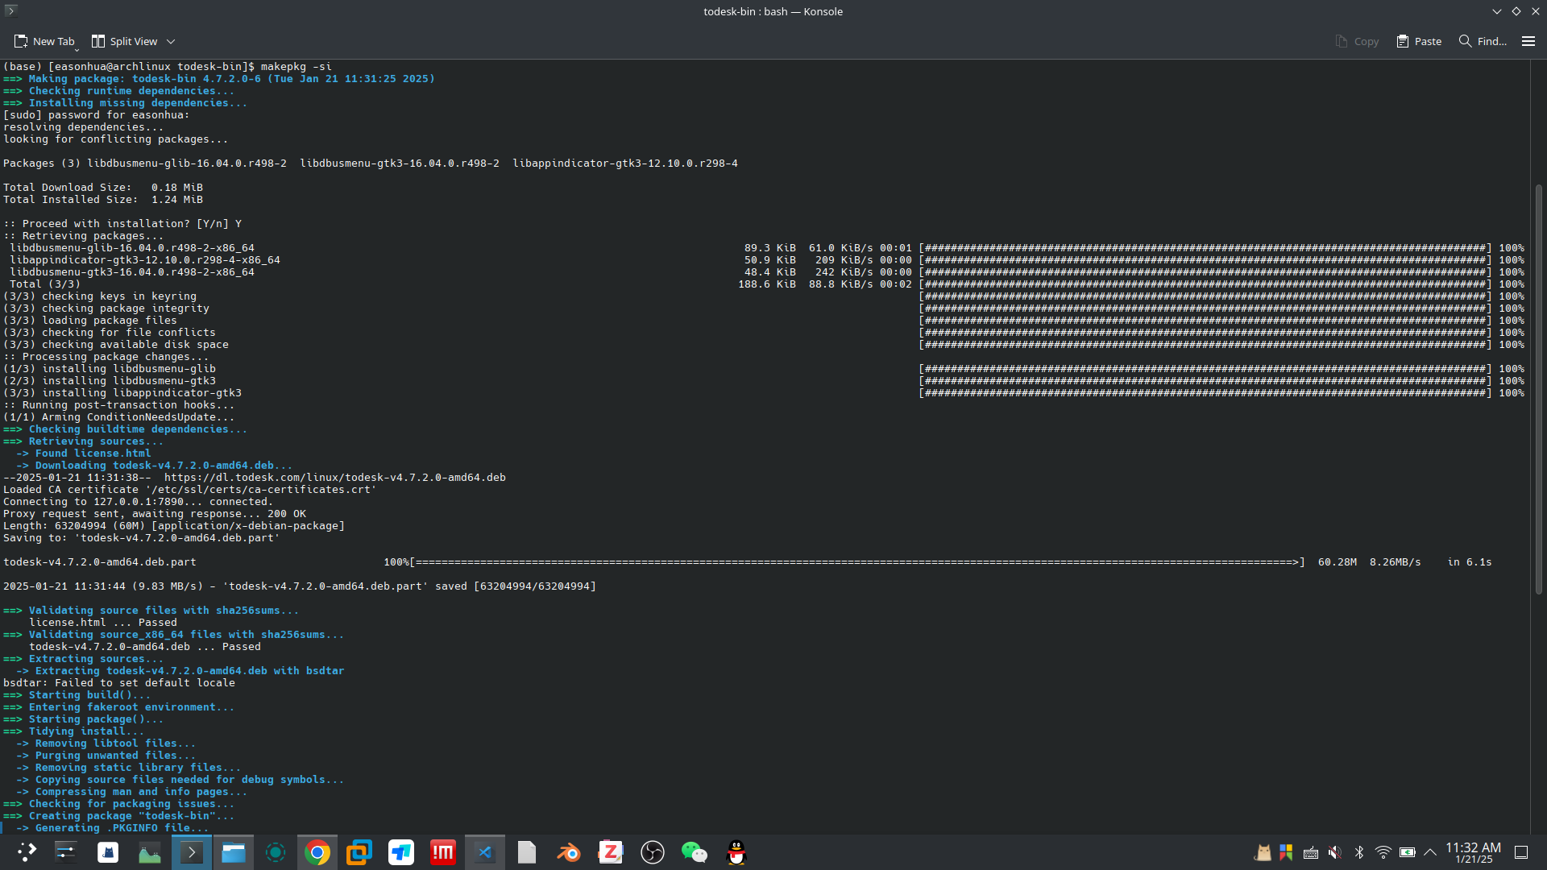The width and height of the screenshot is (1547, 870).
Task: Open WeChat from the taskbar
Action: 695,852
